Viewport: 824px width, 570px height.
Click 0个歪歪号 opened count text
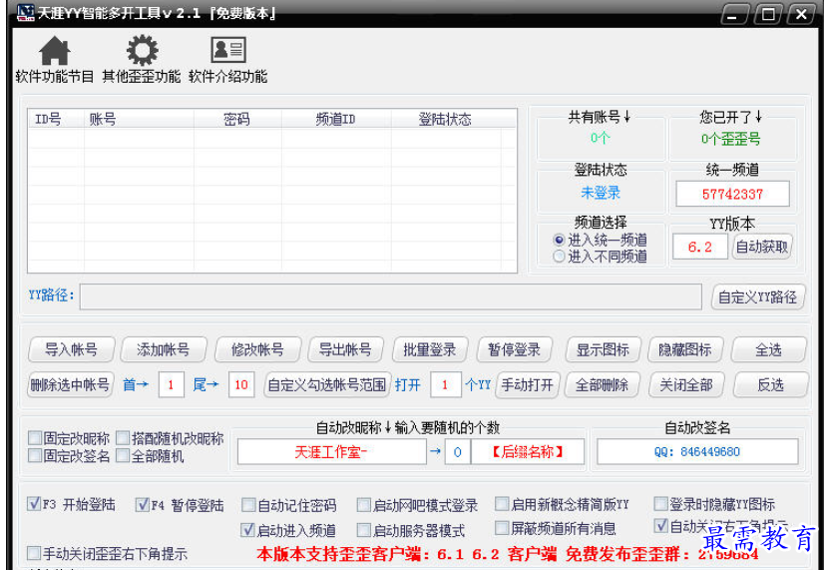[730, 140]
